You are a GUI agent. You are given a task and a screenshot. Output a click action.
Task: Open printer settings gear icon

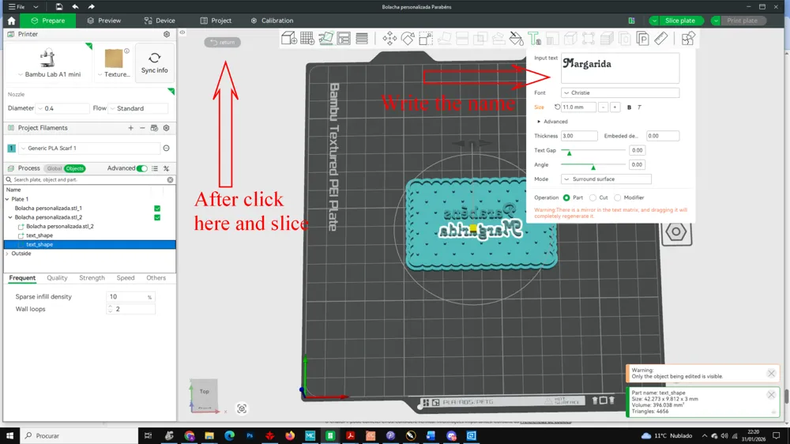tap(167, 34)
